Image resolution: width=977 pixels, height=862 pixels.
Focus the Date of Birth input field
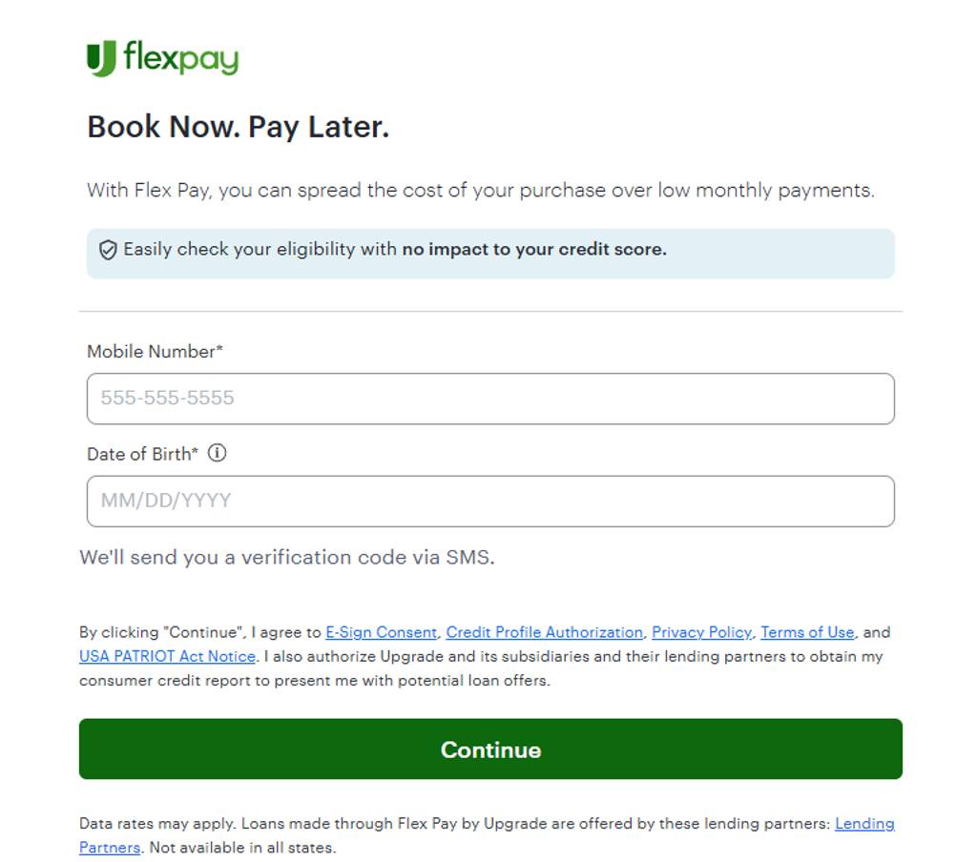click(490, 502)
